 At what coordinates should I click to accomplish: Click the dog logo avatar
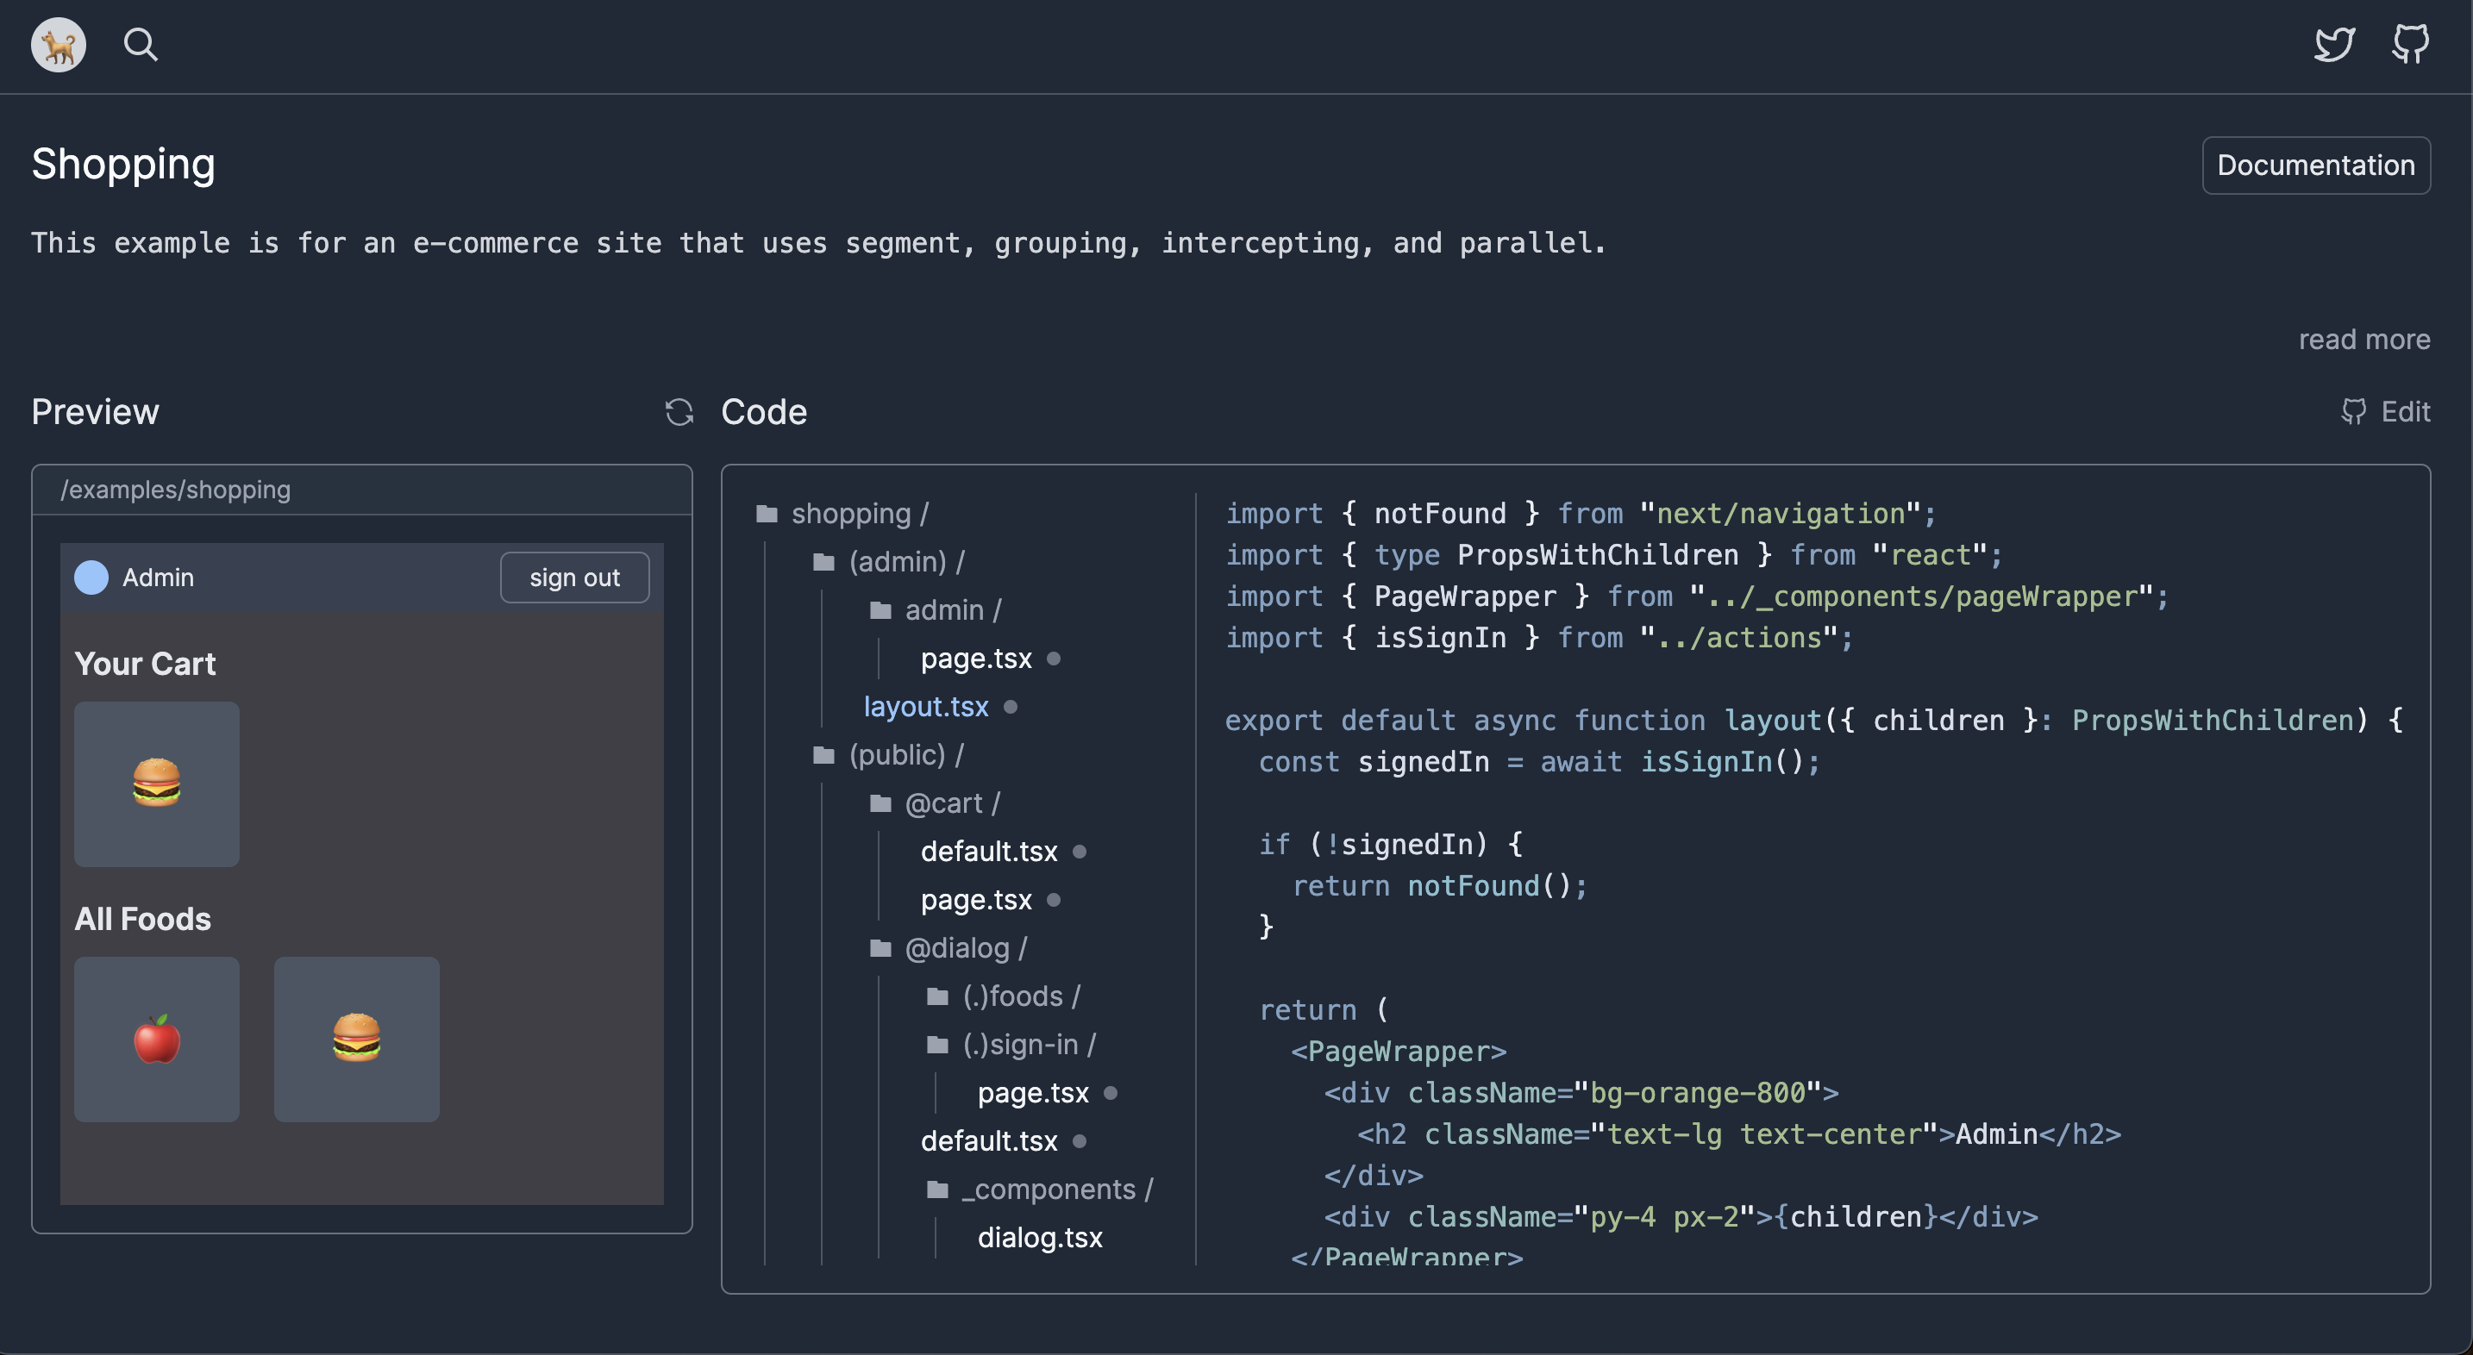click(x=59, y=45)
